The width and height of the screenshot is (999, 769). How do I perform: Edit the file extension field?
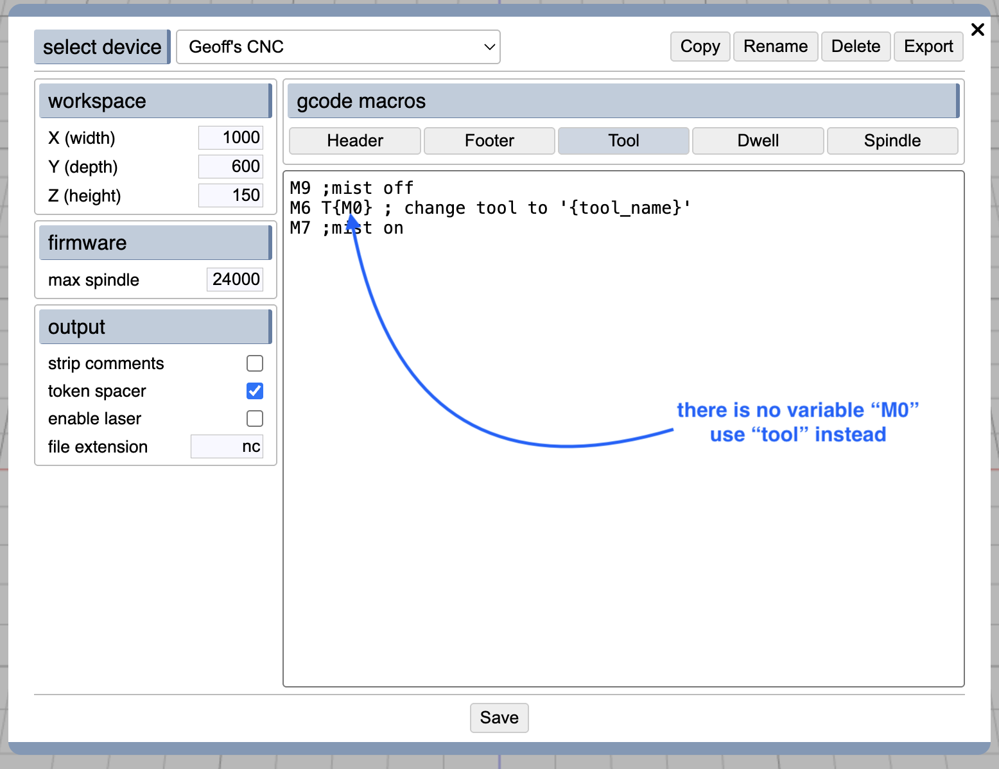(227, 447)
